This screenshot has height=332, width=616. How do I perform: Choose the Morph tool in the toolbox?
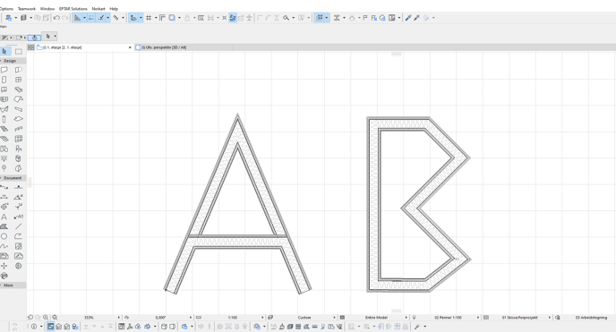(x=19, y=158)
